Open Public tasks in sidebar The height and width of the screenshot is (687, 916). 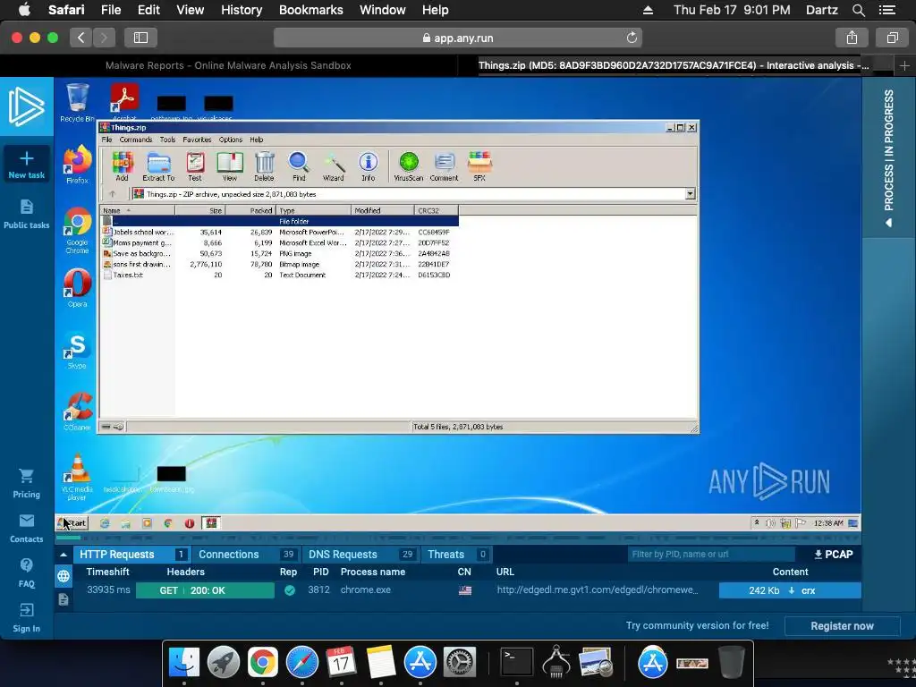[x=26, y=214]
